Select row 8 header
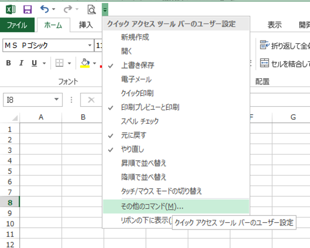 [x=10, y=202]
